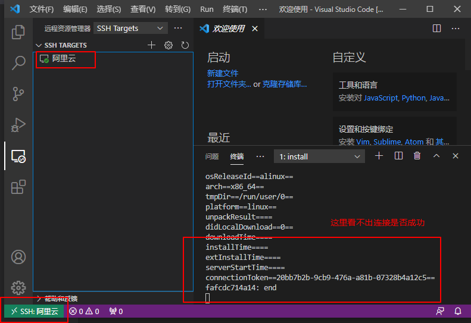Switch to the 问题 panel tab

click(212, 156)
